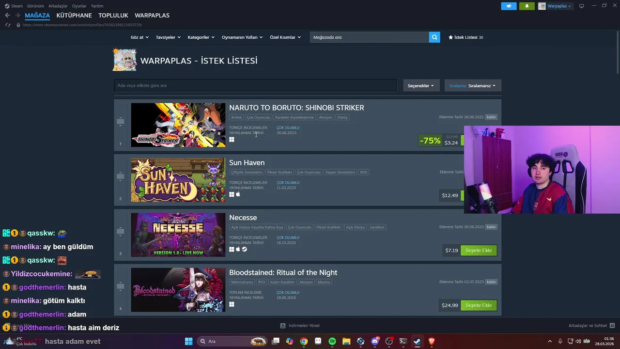Screen dimensions: 620x349
Task: Show hidden system tray icons
Action: 549,341
